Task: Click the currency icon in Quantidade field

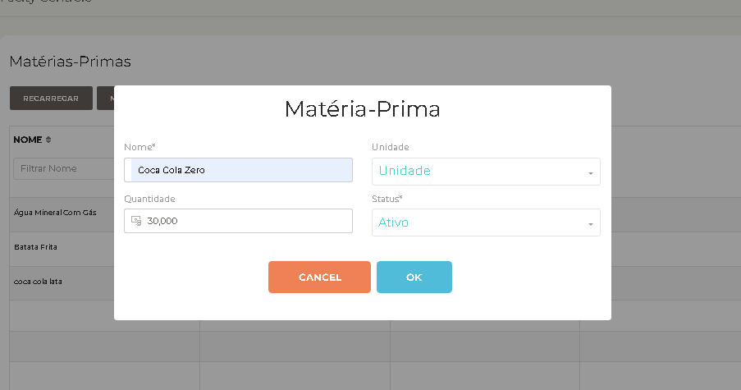Action: tap(136, 221)
